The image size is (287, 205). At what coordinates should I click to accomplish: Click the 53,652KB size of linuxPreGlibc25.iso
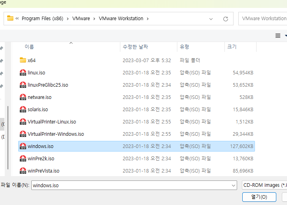coord(243,85)
